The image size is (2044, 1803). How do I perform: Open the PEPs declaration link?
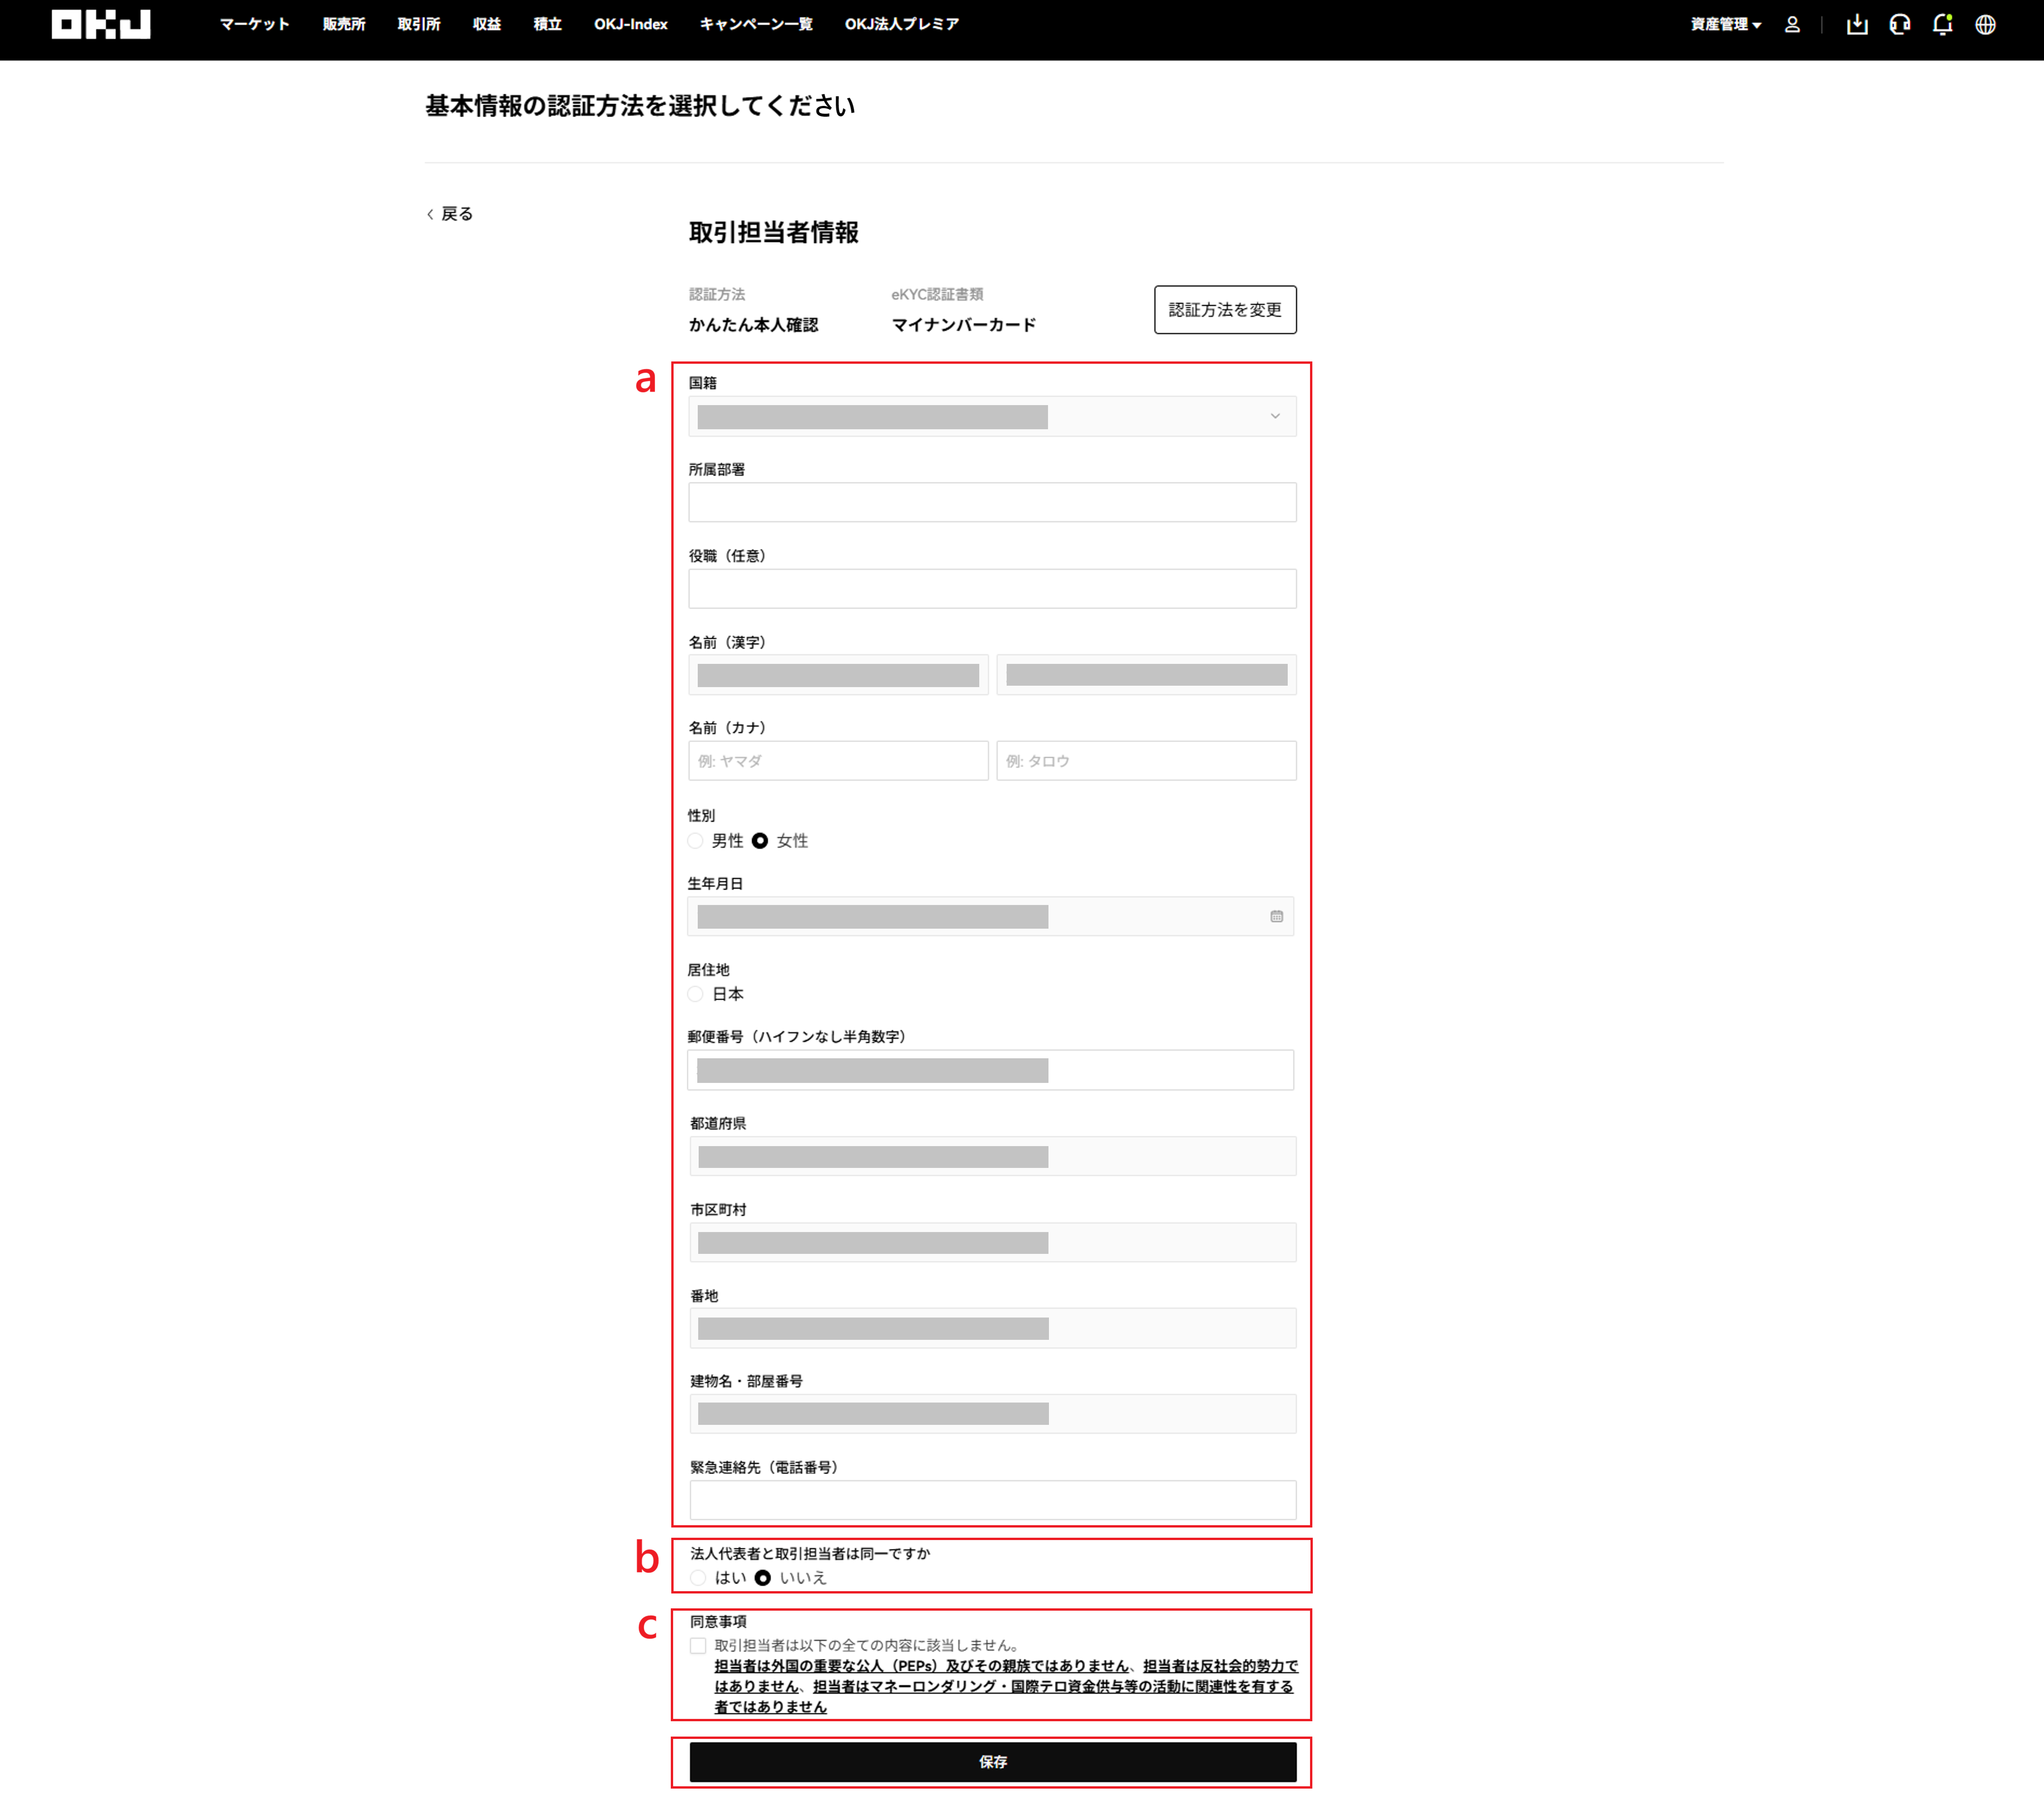coord(921,1666)
